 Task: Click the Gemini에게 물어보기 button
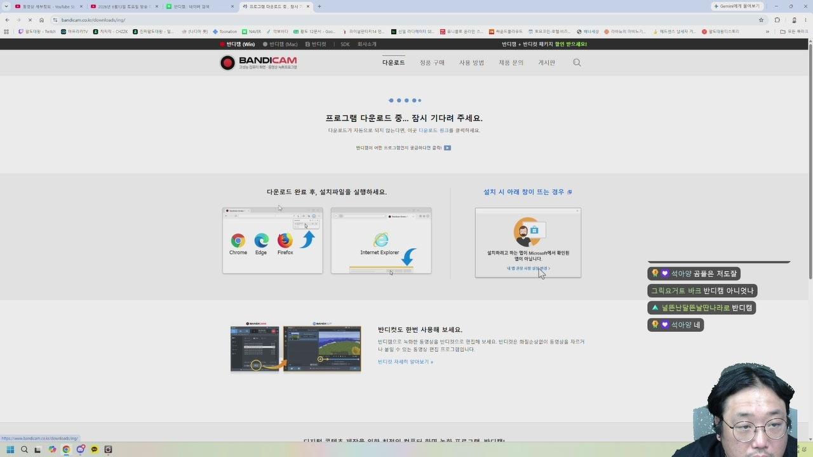pyautogui.click(x=739, y=6)
